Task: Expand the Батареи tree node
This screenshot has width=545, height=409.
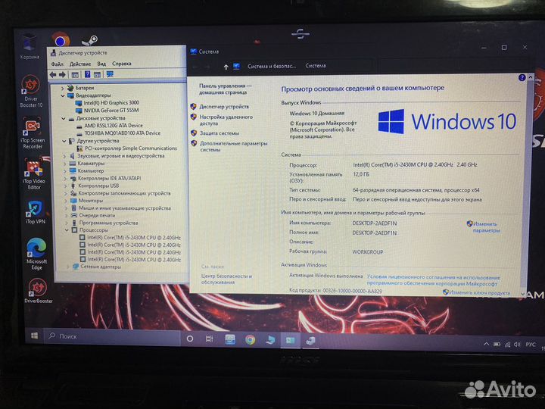Action: click(63, 88)
